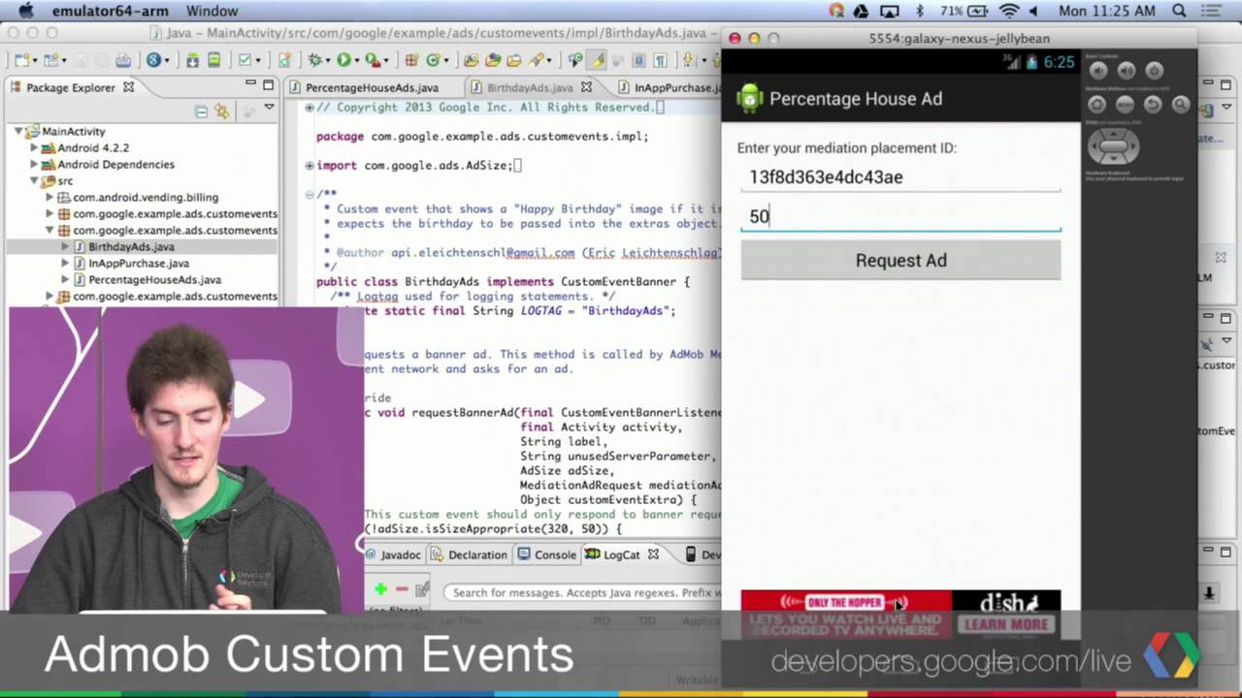Select InAppPurchase.java in Package Explorer
Viewport: 1242px width, 698px height.
[139, 263]
